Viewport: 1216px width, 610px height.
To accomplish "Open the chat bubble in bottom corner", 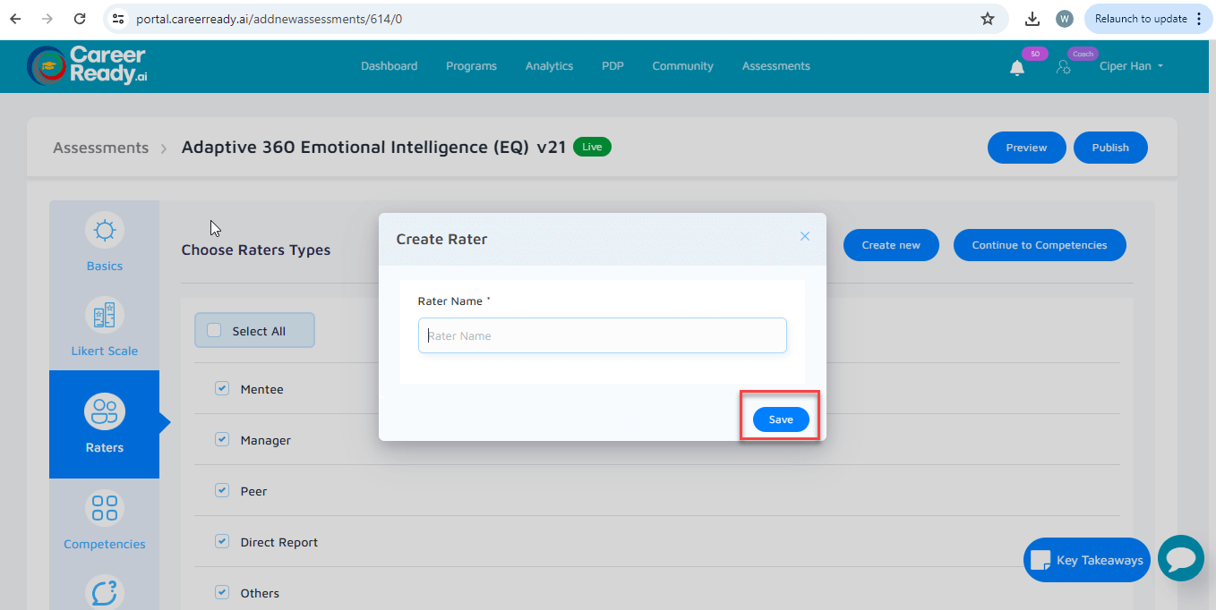I will [1180, 558].
